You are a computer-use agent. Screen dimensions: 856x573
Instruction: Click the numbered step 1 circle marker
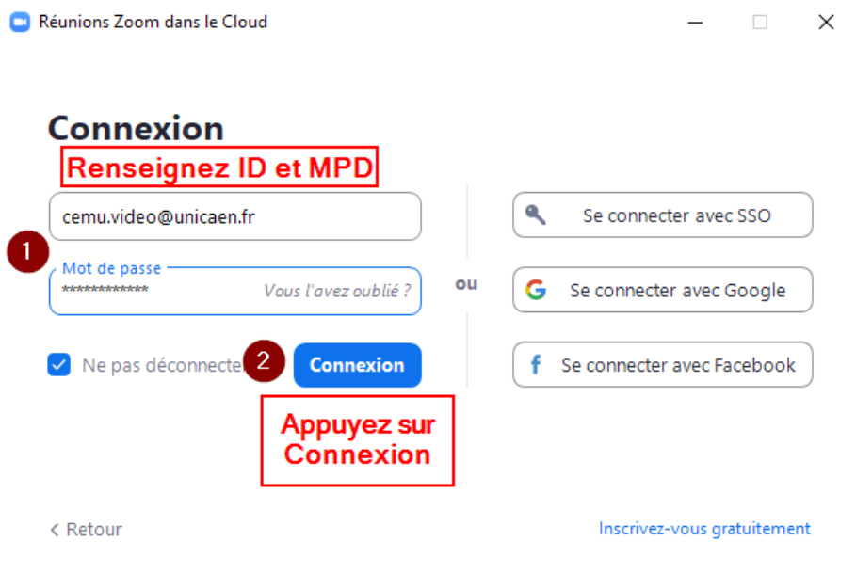pos(28,251)
